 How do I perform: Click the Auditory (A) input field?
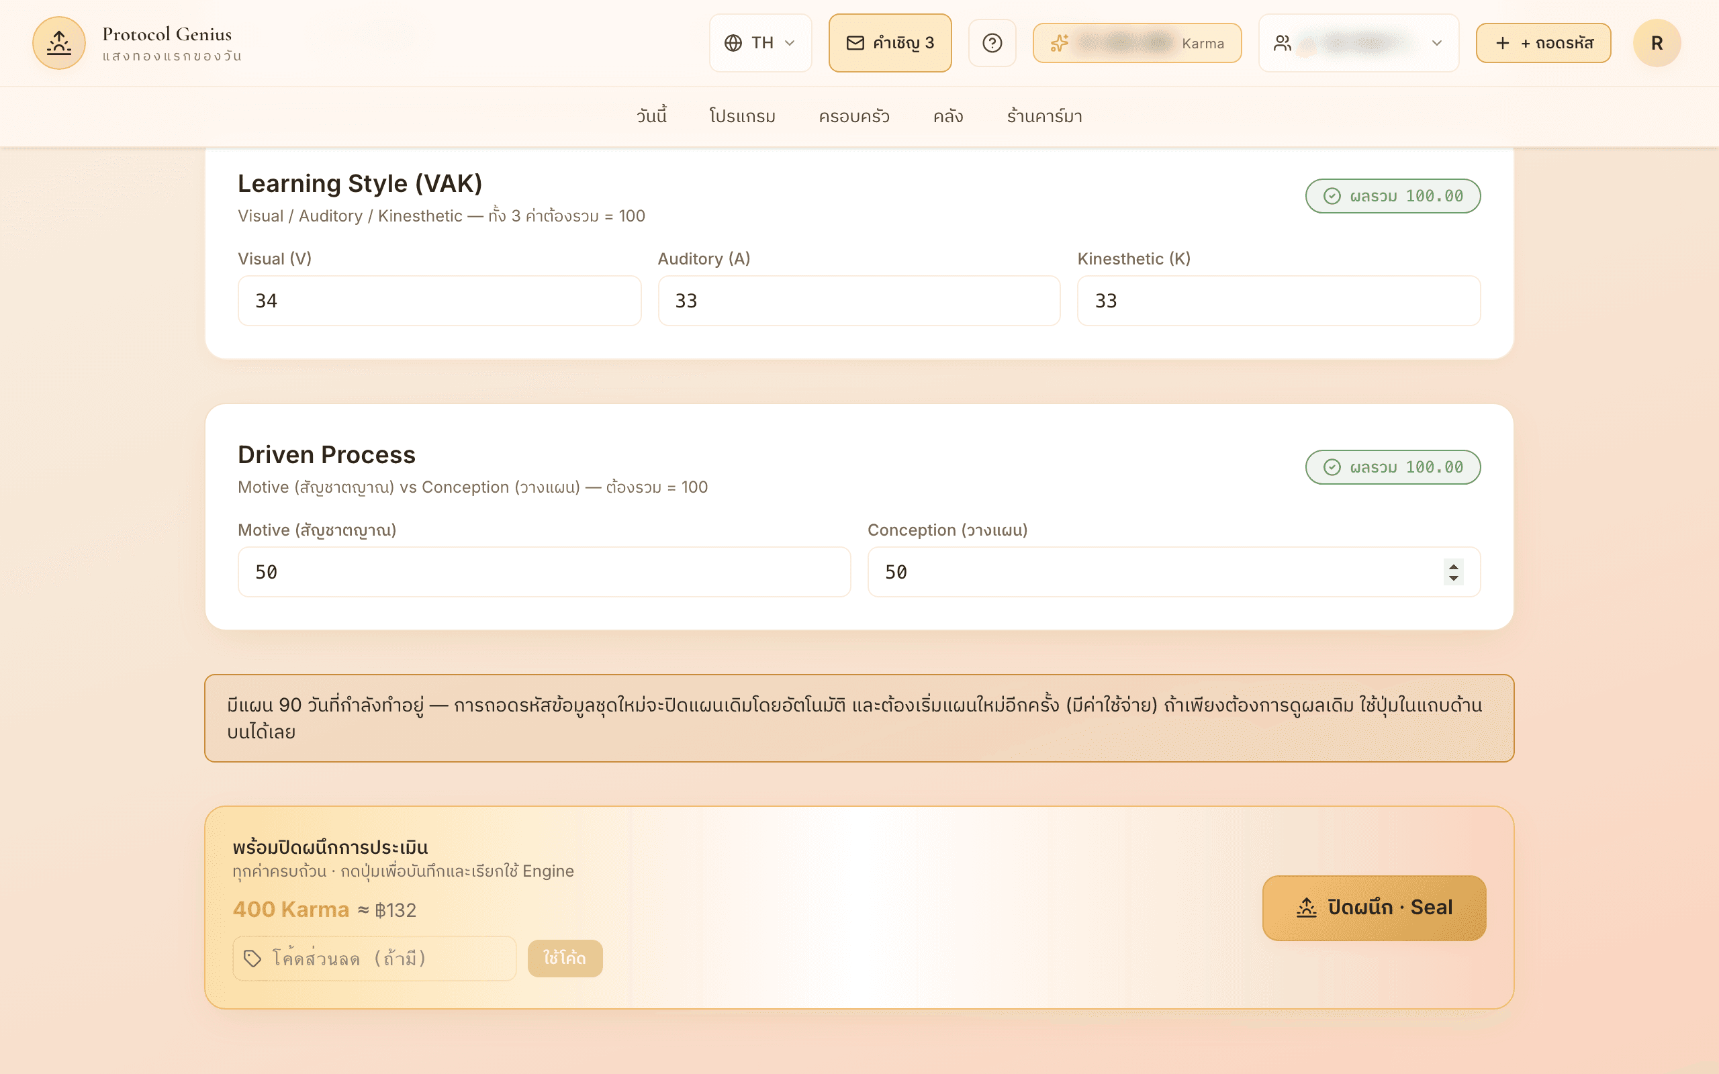(859, 301)
